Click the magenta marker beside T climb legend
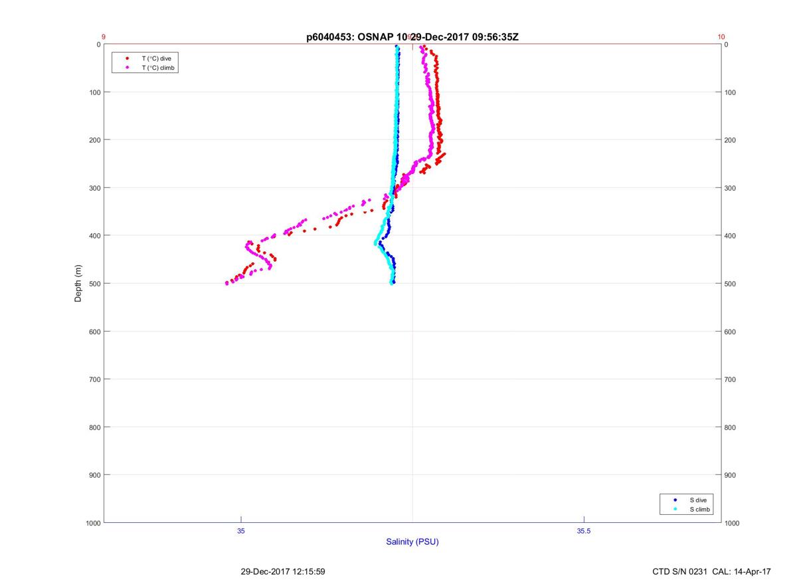797x588 pixels. [127, 68]
